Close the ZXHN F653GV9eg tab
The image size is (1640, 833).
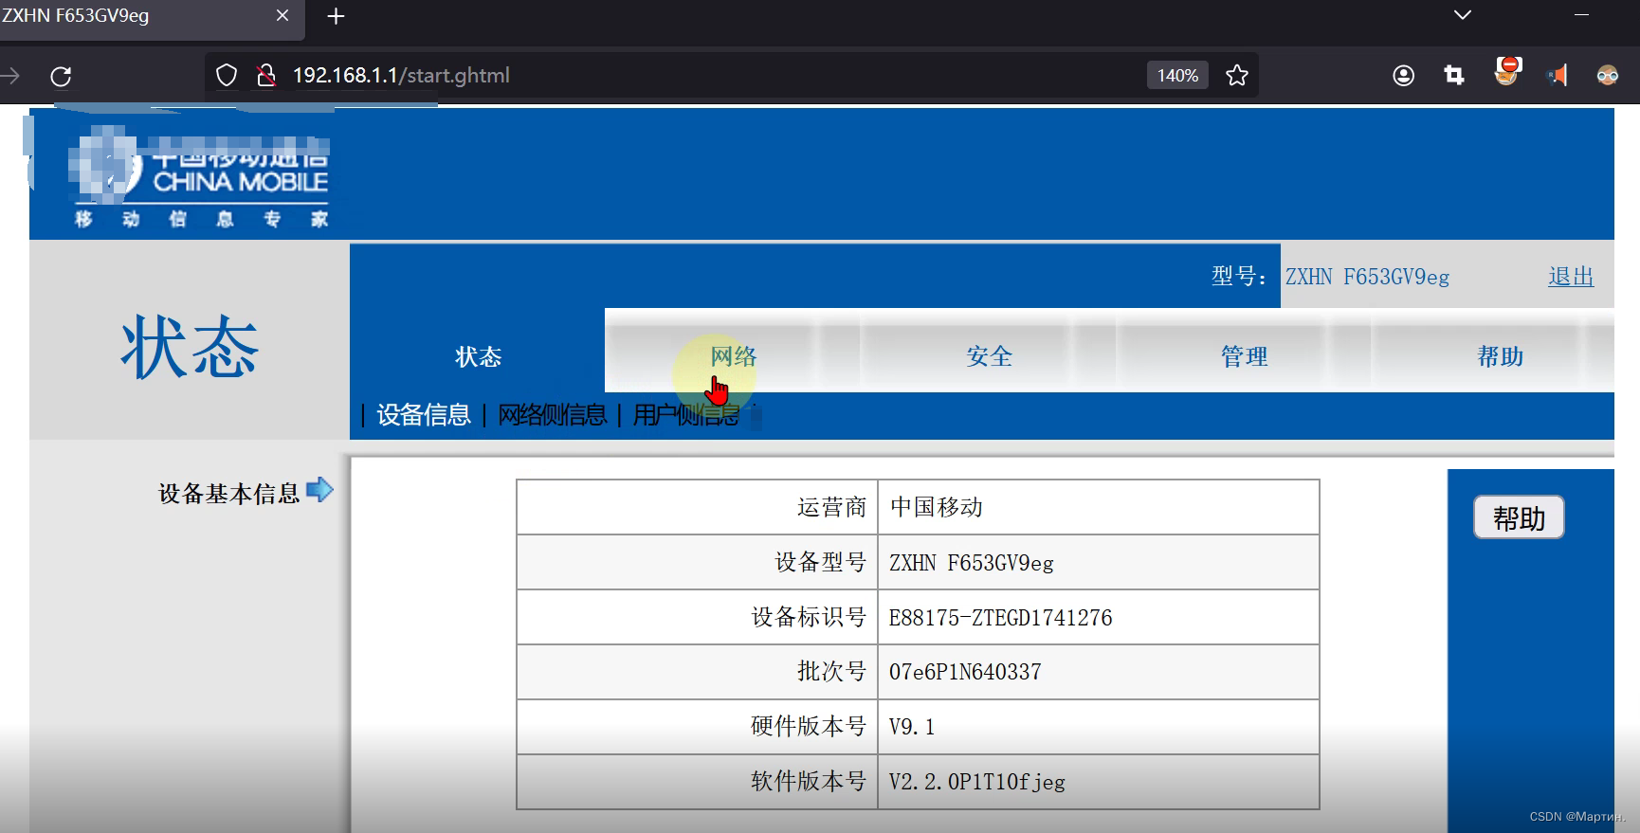click(282, 15)
